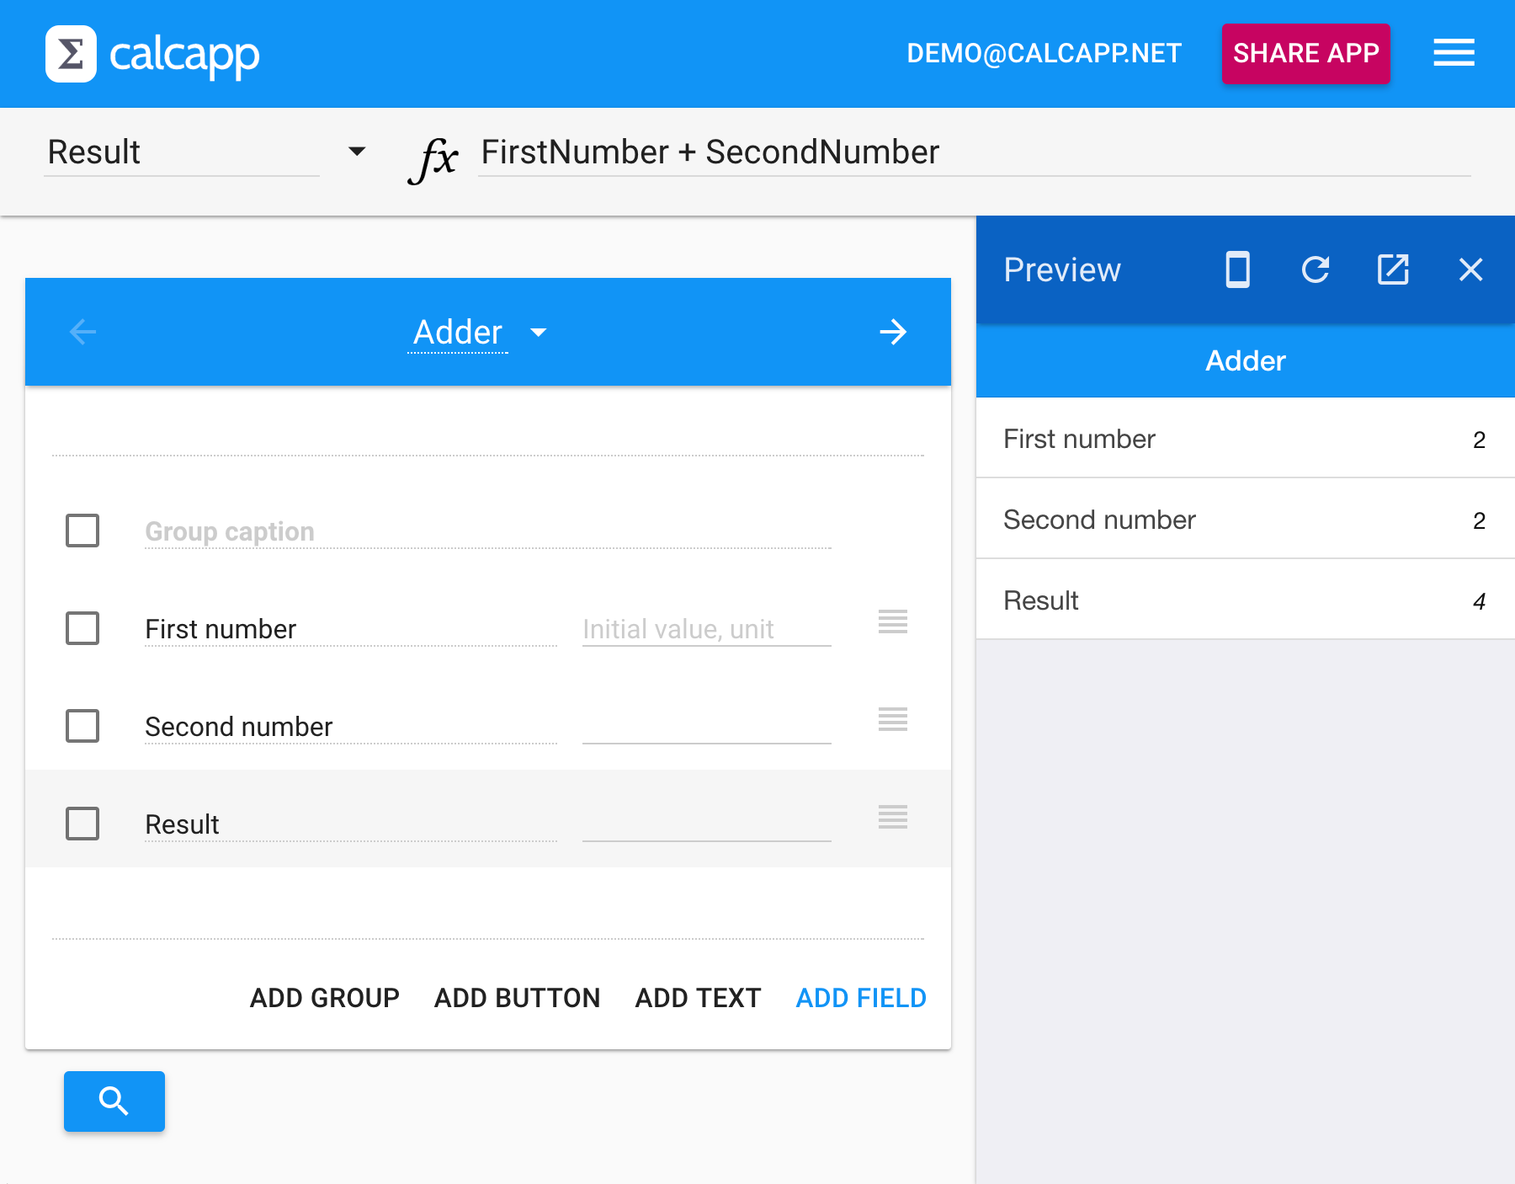Open the Result field selector dropdown
The height and width of the screenshot is (1184, 1515).
tap(357, 152)
